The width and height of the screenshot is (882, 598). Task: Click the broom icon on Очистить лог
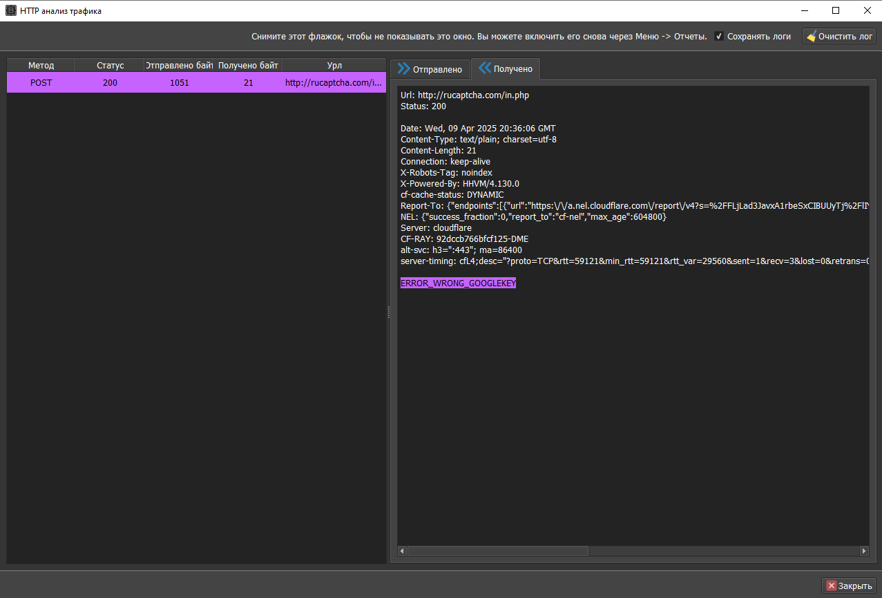point(811,37)
